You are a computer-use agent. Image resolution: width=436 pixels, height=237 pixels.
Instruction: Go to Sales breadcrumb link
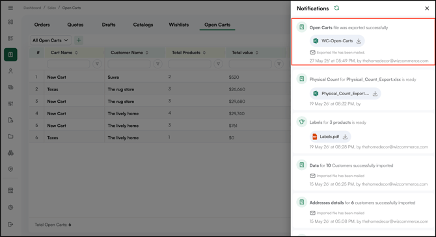pyautogui.click(x=51, y=8)
